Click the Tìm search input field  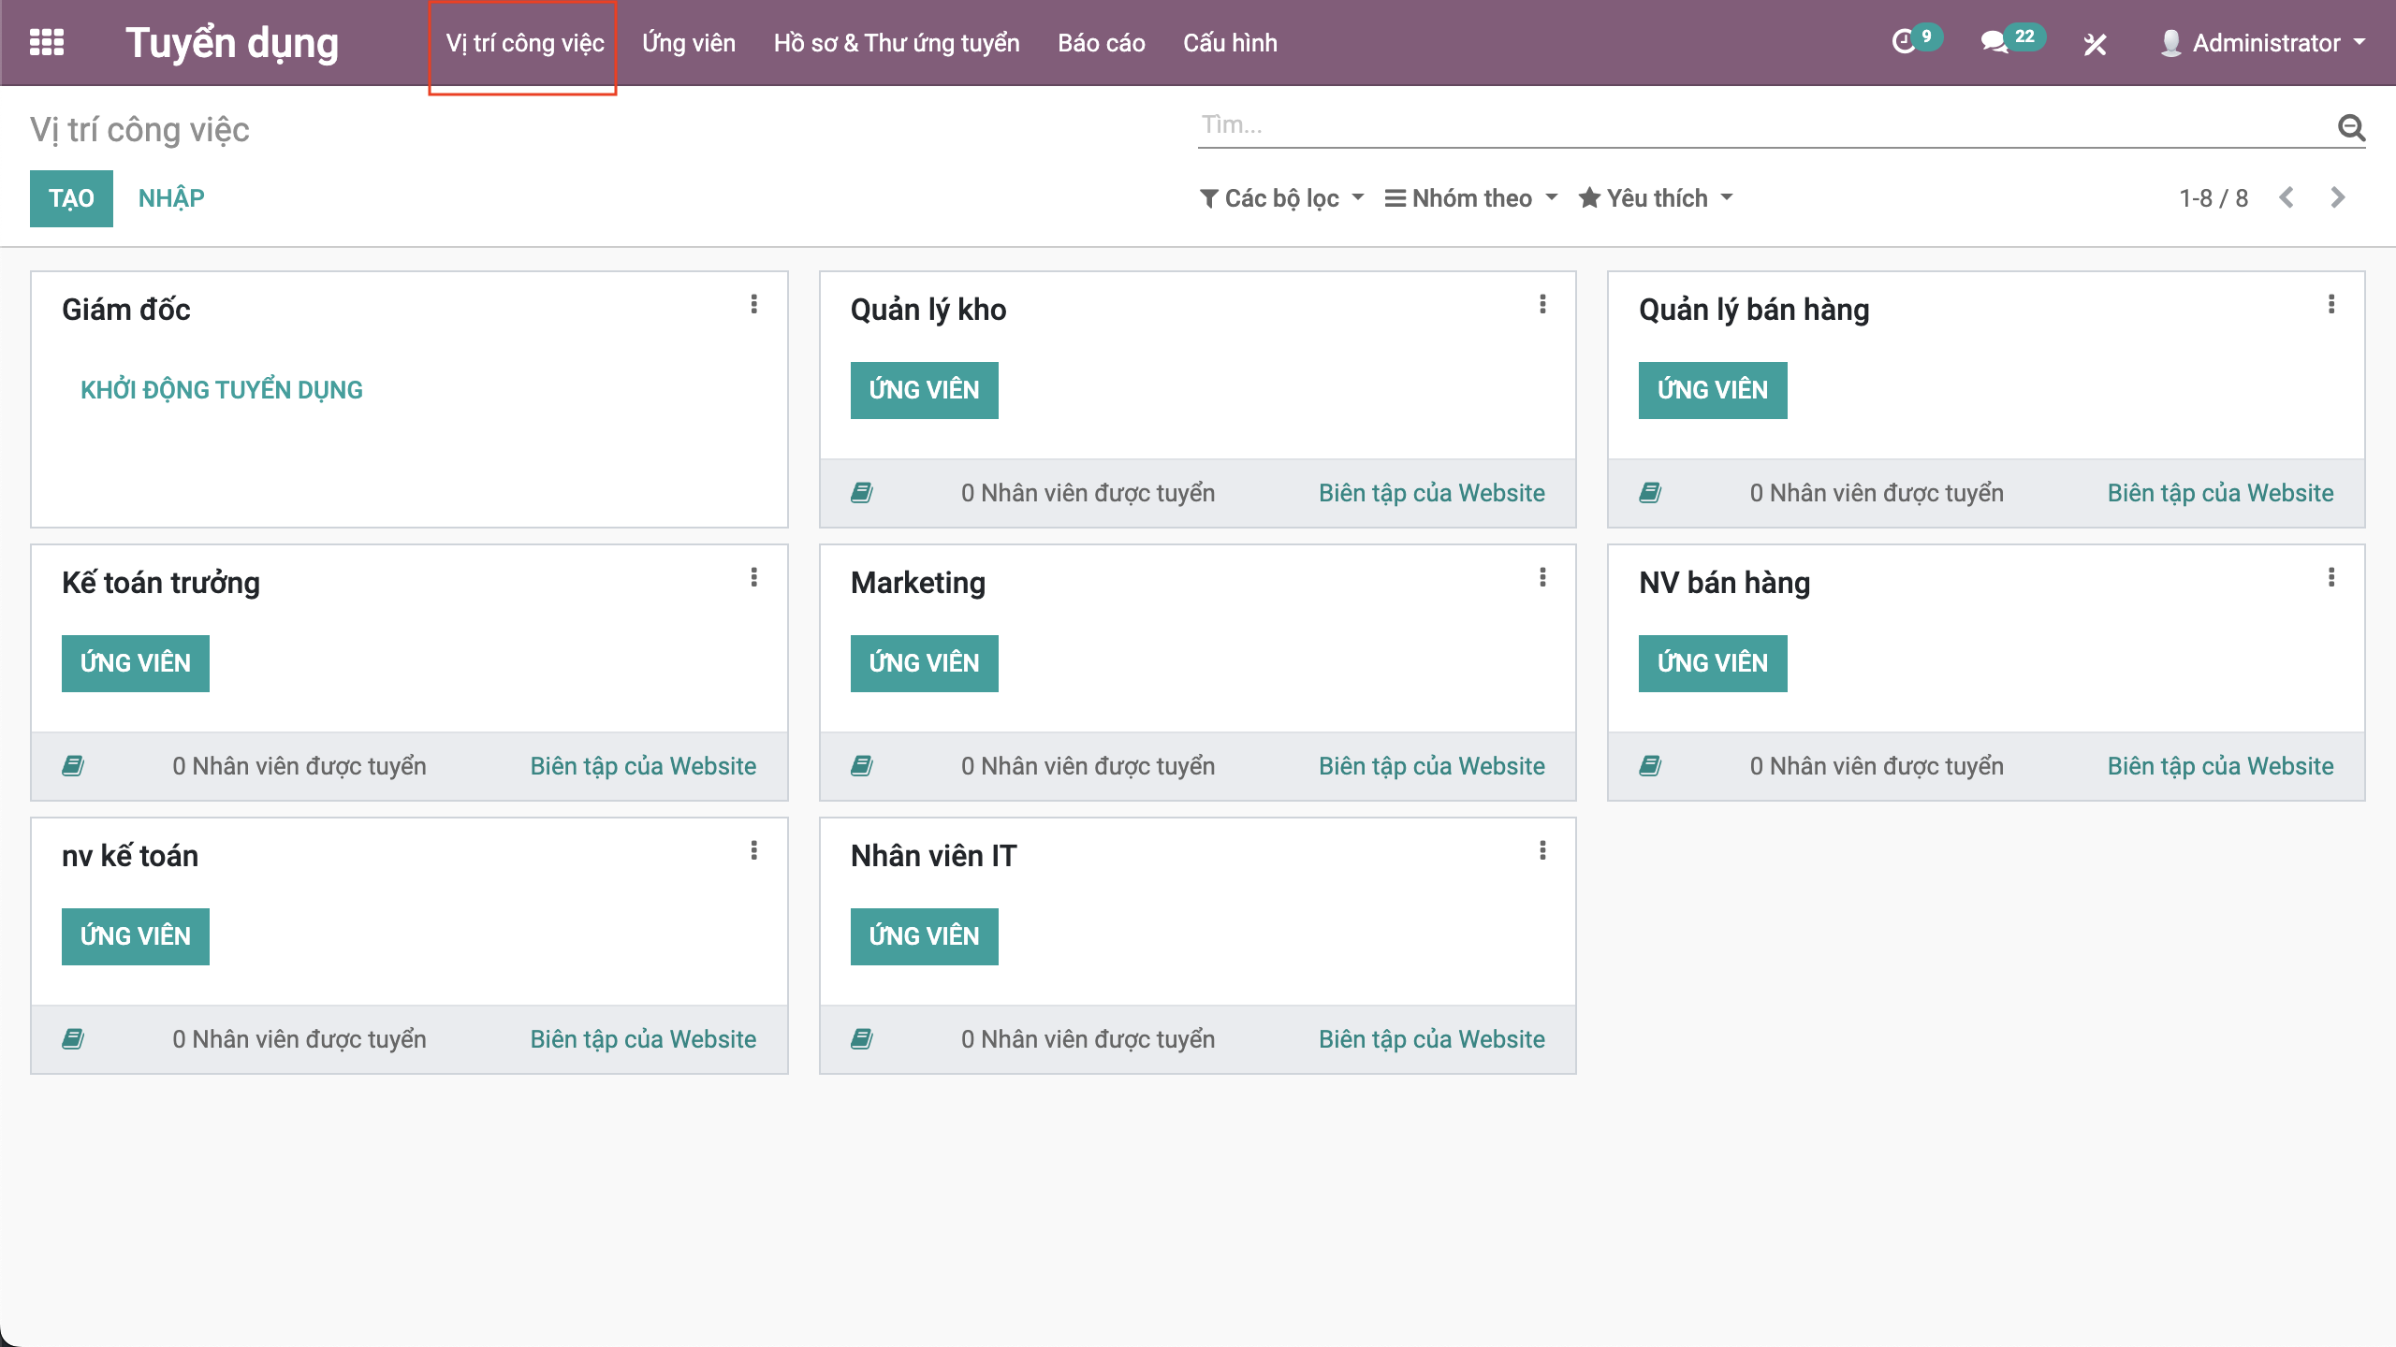pos(1760,125)
